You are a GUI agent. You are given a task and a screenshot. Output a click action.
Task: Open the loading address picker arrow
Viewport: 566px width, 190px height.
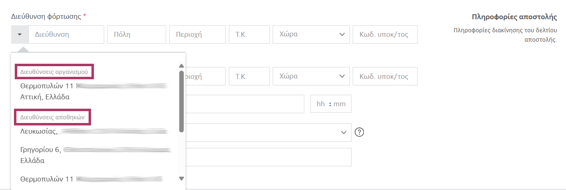(20, 35)
